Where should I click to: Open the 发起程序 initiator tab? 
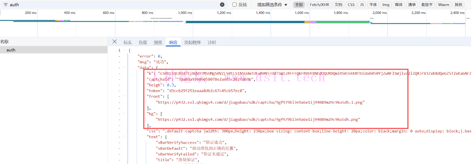(x=192, y=43)
